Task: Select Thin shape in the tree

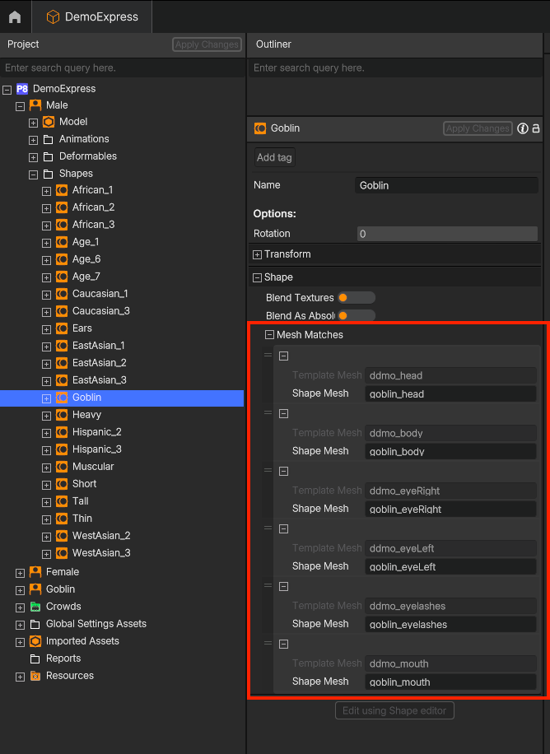Action: 82,519
